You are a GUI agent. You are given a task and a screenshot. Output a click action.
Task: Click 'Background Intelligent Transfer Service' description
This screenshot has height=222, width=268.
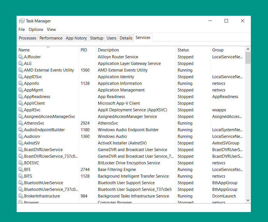[133, 176]
